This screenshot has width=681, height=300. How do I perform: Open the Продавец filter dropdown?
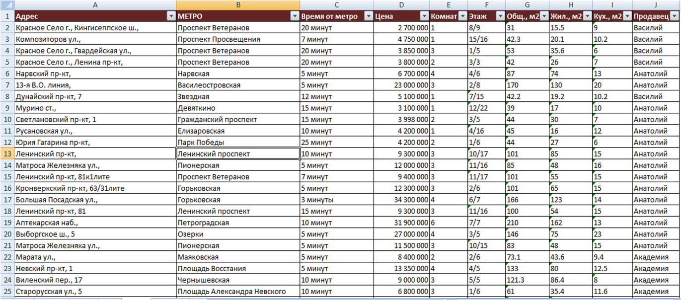pos(675,16)
